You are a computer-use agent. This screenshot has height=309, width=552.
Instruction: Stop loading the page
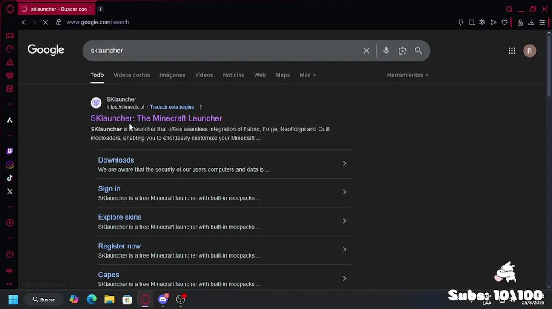pyautogui.click(x=45, y=22)
